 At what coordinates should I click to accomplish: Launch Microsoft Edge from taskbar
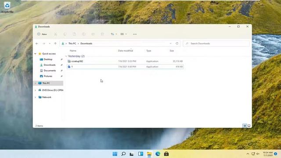158,154
